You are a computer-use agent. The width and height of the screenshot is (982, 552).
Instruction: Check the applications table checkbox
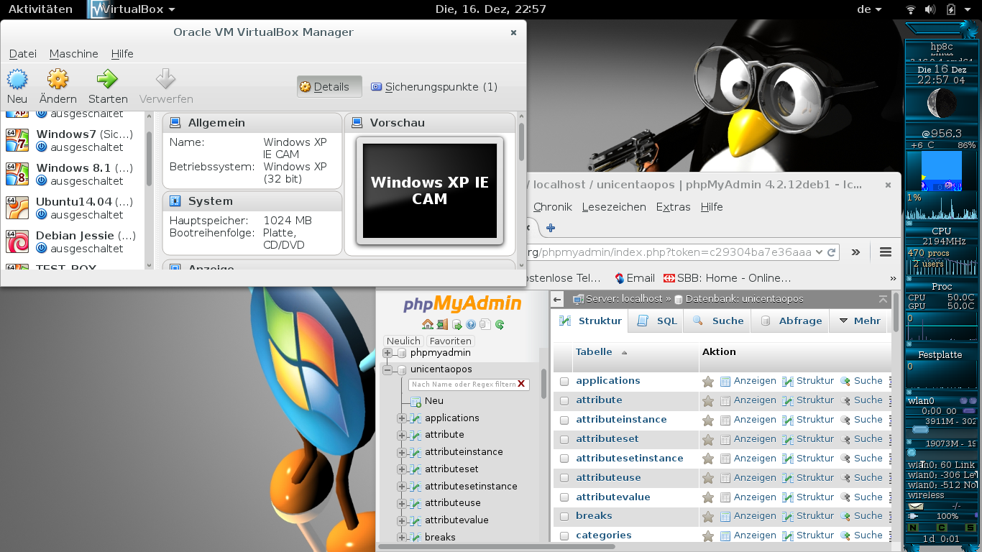564,382
